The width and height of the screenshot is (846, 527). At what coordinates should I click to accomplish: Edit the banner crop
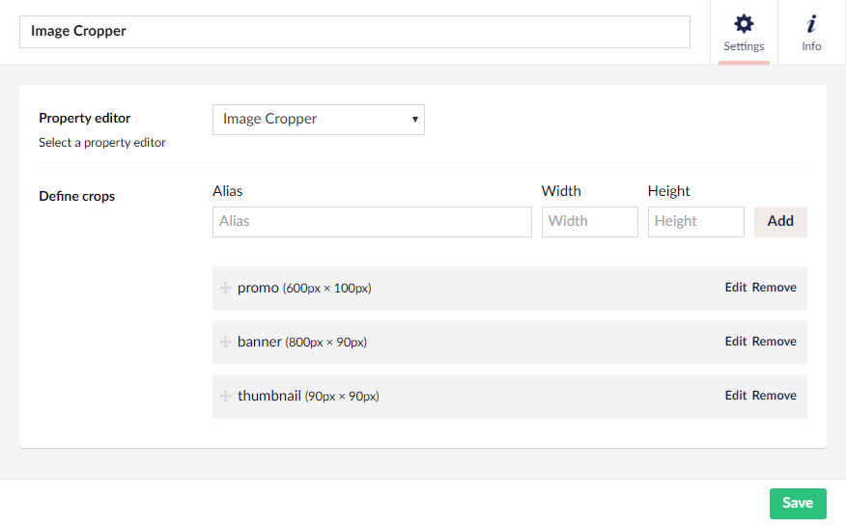coord(735,342)
